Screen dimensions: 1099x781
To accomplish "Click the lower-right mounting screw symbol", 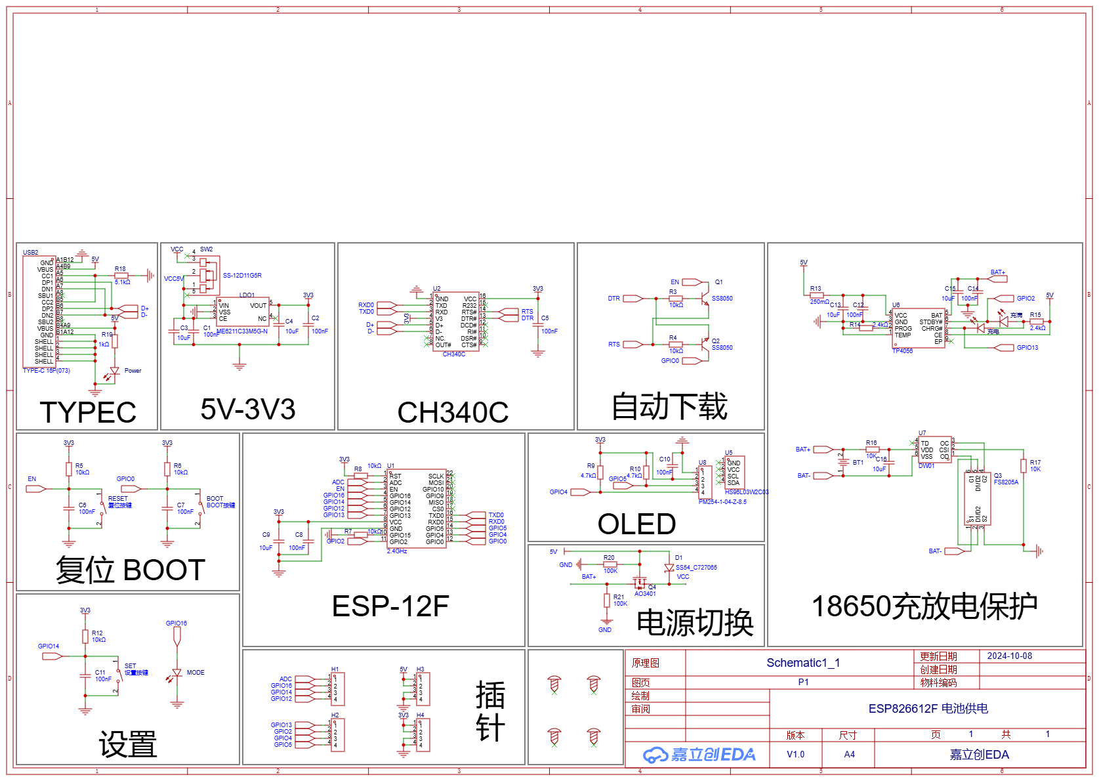I will coord(594,737).
